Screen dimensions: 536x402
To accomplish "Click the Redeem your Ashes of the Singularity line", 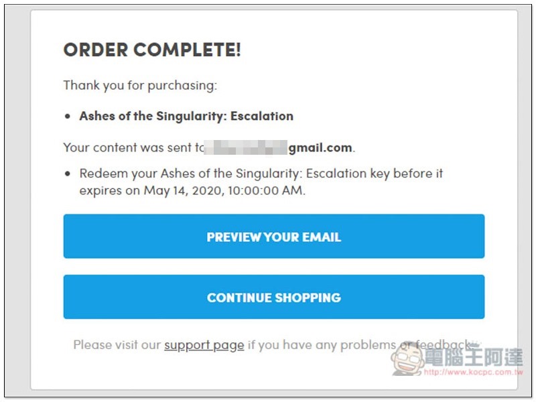I will coord(261,174).
